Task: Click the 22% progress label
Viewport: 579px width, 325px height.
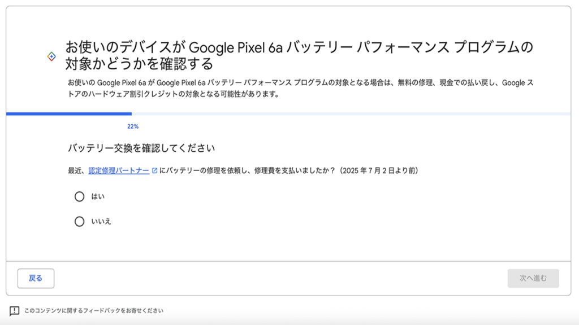Action: point(133,126)
